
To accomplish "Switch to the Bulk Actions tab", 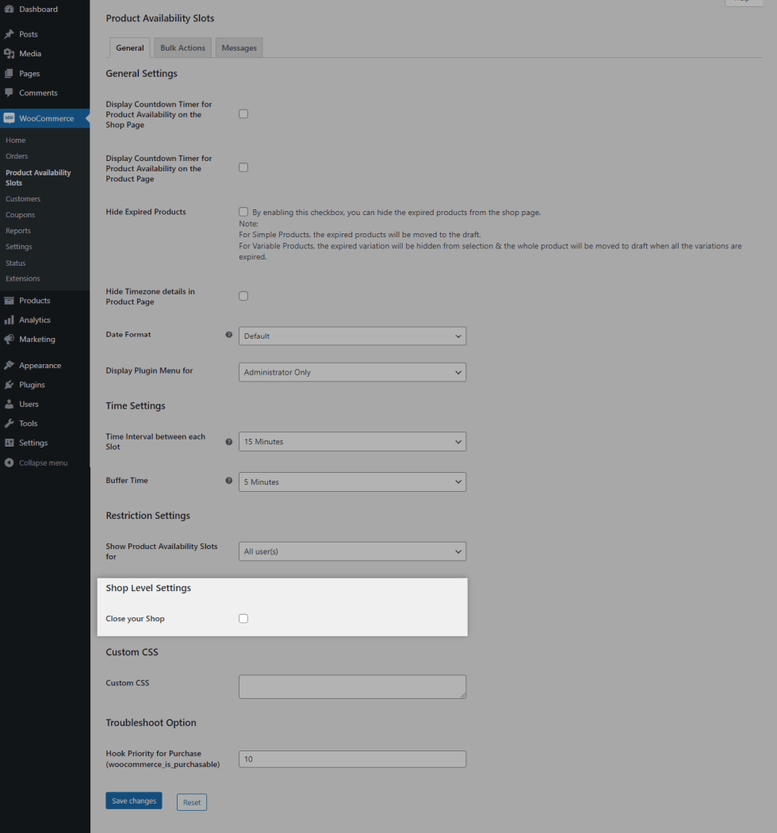I will click(x=182, y=48).
